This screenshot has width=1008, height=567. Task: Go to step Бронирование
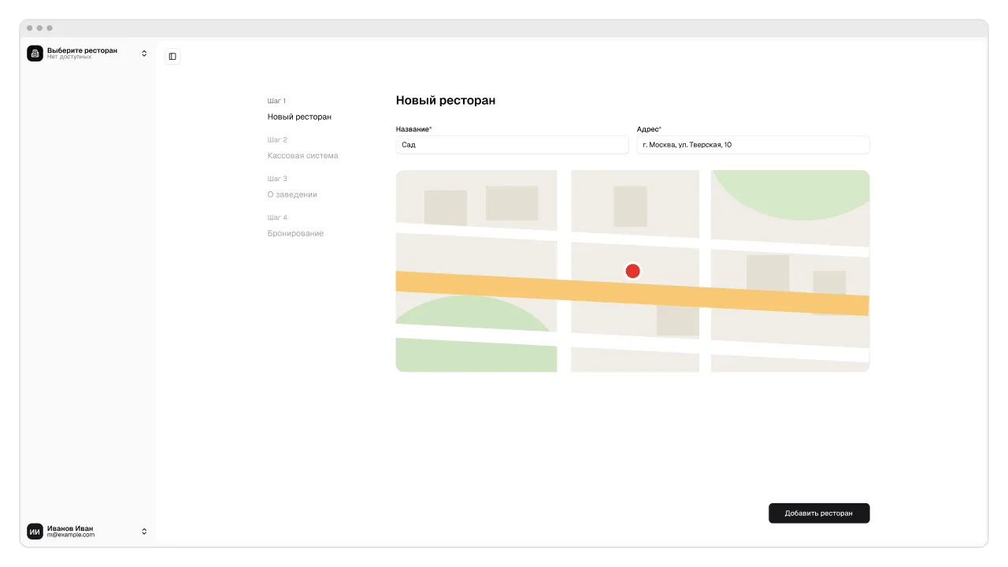point(295,233)
